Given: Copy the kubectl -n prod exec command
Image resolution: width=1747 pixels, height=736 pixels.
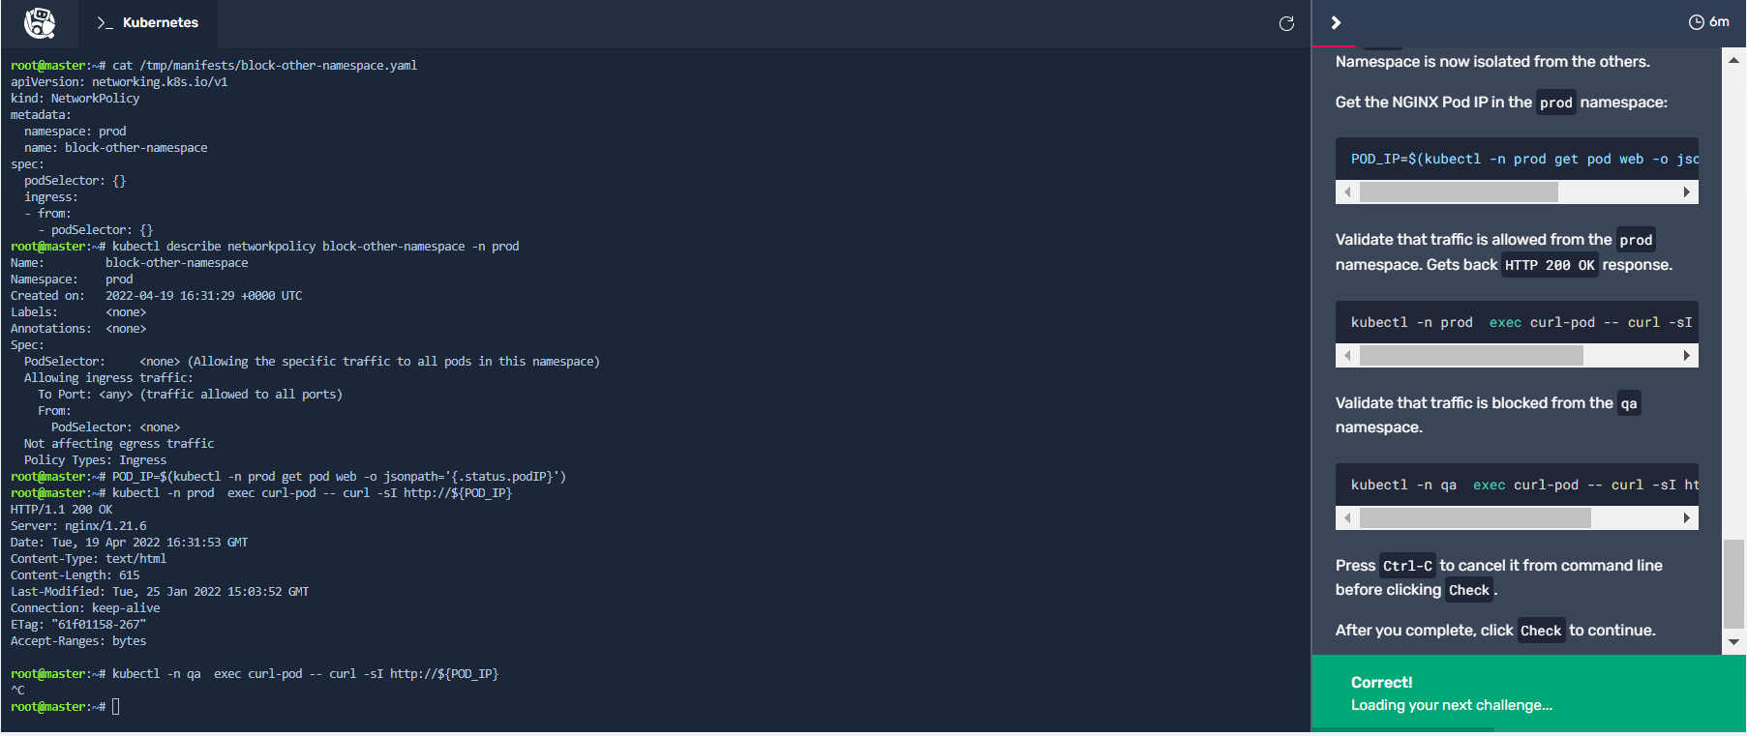Looking at the screenshot, I should point(1517,322).
